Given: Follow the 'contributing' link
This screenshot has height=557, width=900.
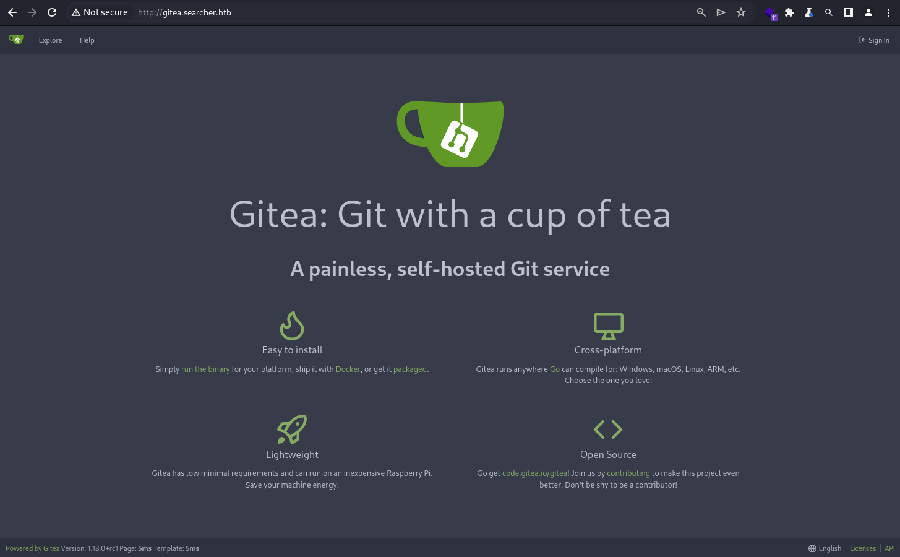Looking at the screenshot, I should pyautogui.click(x=628, y=473).
